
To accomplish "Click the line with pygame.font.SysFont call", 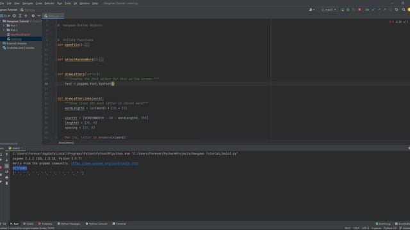I will click(x=90, y=84).
